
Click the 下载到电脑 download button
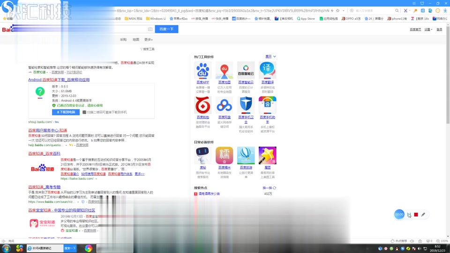pyautogui.click(x=66, y=112)
